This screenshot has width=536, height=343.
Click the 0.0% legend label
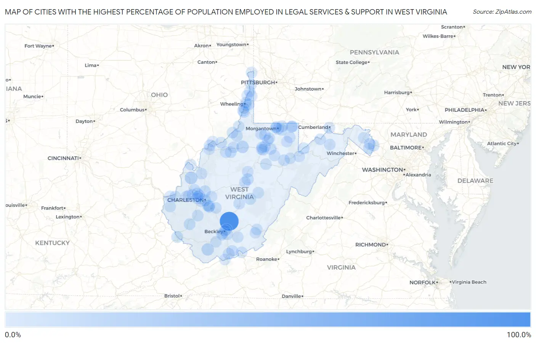tap(13, 335)
